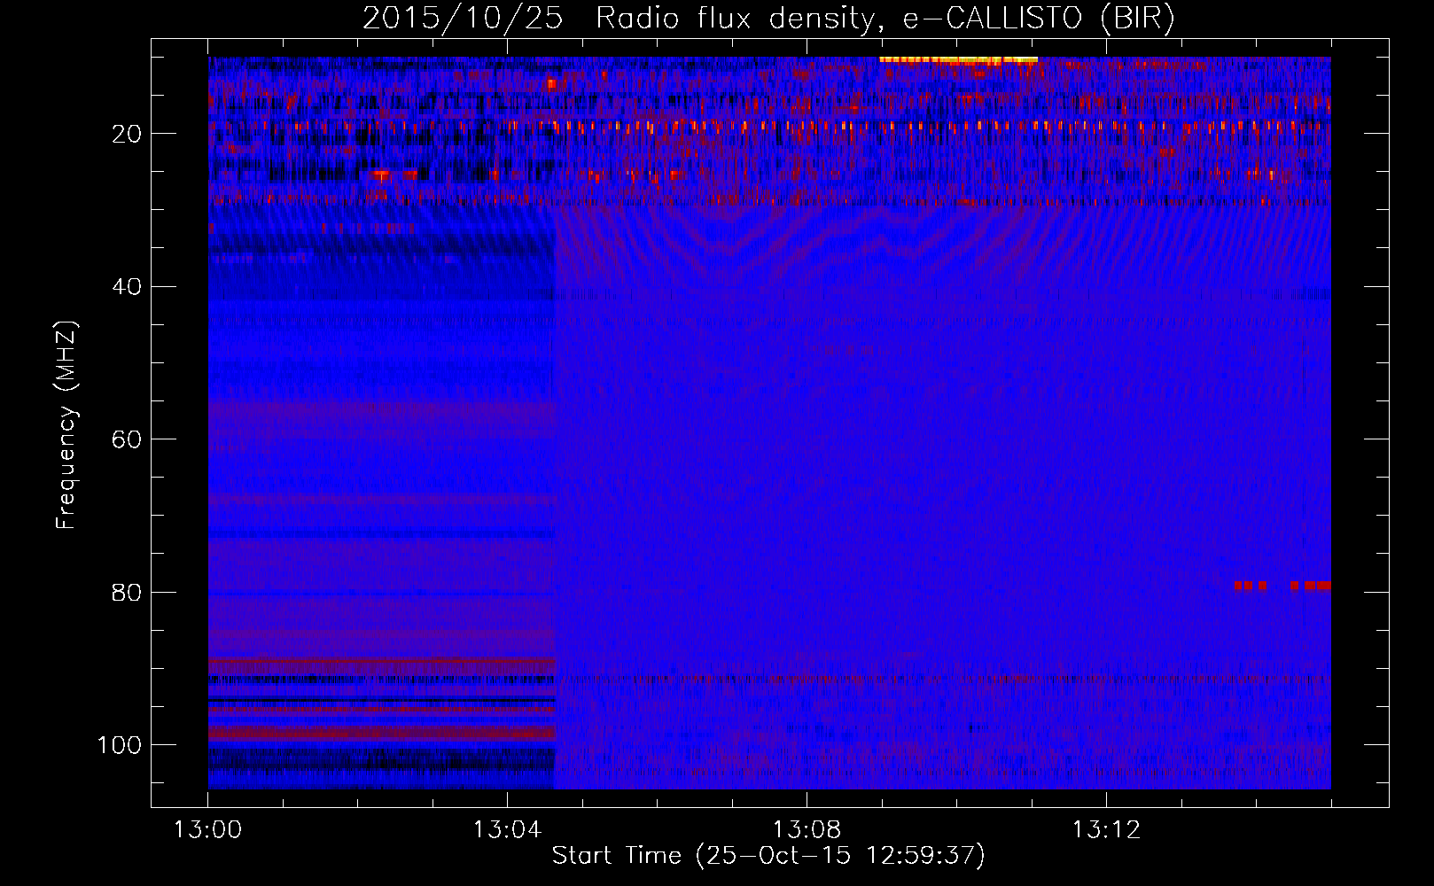Click the 100 frequency tick label

pyautogui.click(x=120, y=745)
